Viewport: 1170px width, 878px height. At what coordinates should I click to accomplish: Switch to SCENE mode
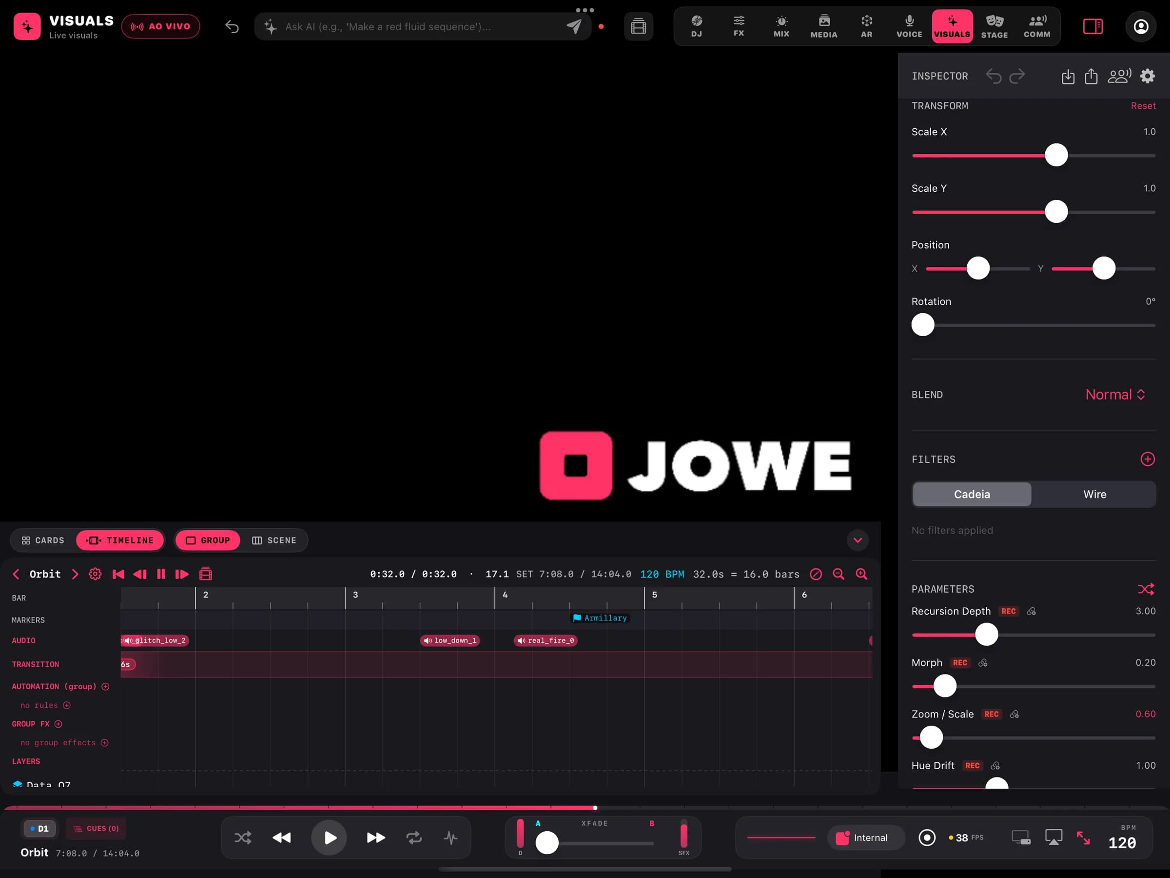tap(274, 540)
